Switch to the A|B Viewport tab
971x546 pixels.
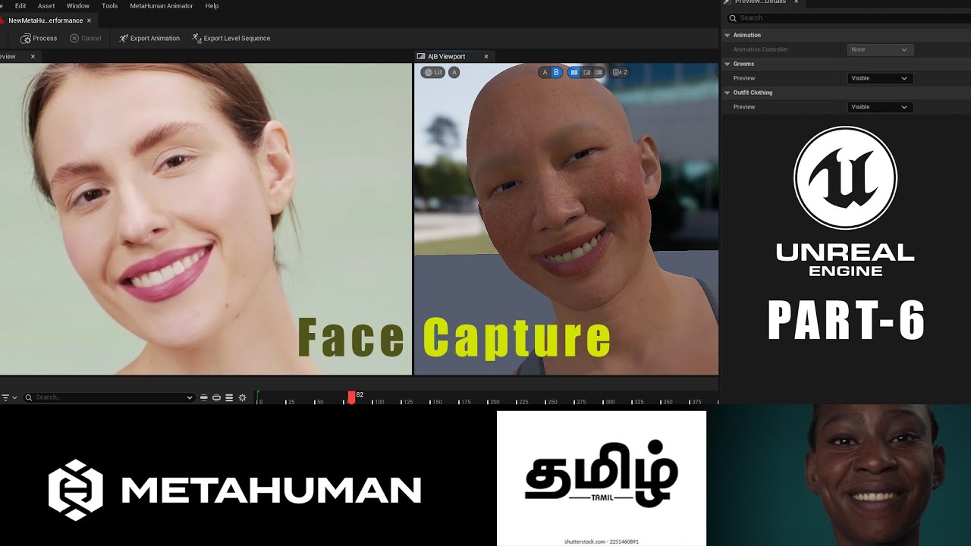coord(447,56)
